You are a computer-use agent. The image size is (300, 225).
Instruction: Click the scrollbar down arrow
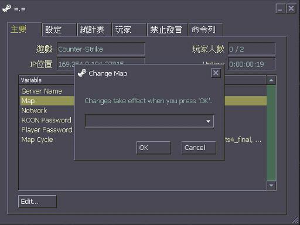coord(271,185)
